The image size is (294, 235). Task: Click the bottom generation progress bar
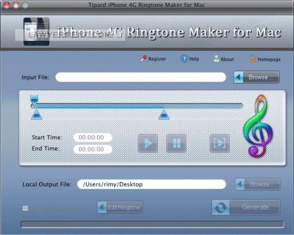(152, 224)
